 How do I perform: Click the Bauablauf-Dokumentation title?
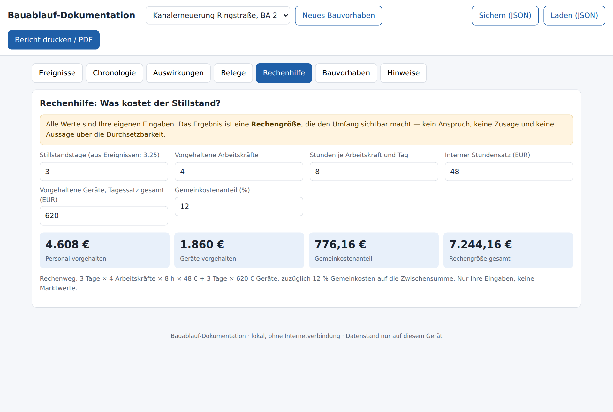coord(72,15)
